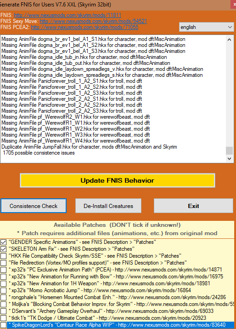Click the '1705 possible consistence issues' line
The width and height of the screenshot is (236, 329).
click(x=39, y=153)
